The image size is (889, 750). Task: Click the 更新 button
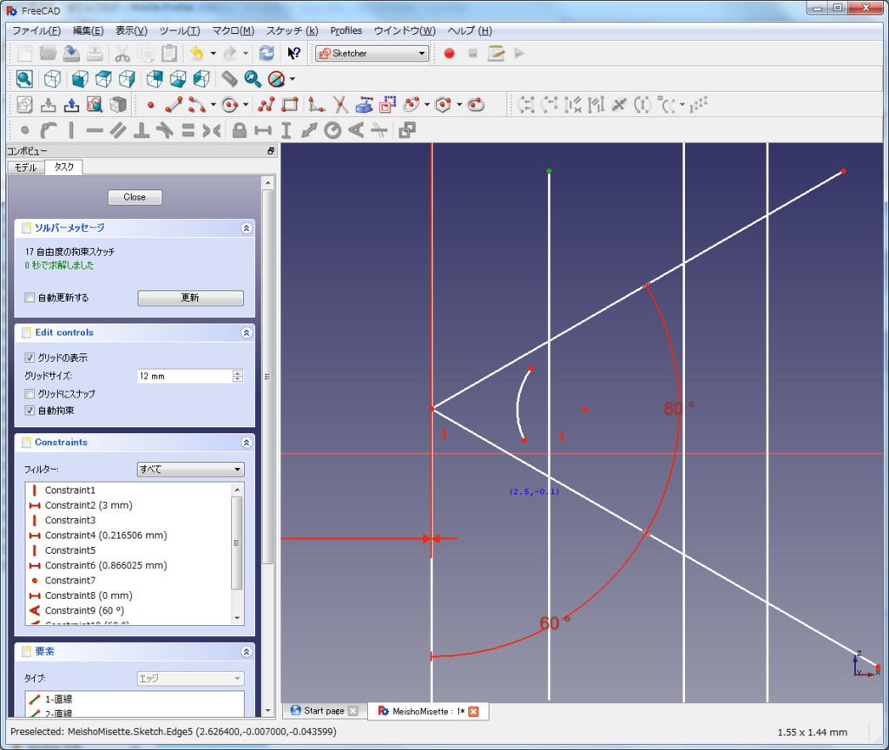point(190,298)
